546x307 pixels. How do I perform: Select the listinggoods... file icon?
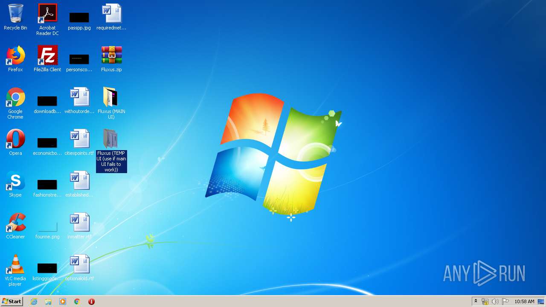(x=47, y=271)
